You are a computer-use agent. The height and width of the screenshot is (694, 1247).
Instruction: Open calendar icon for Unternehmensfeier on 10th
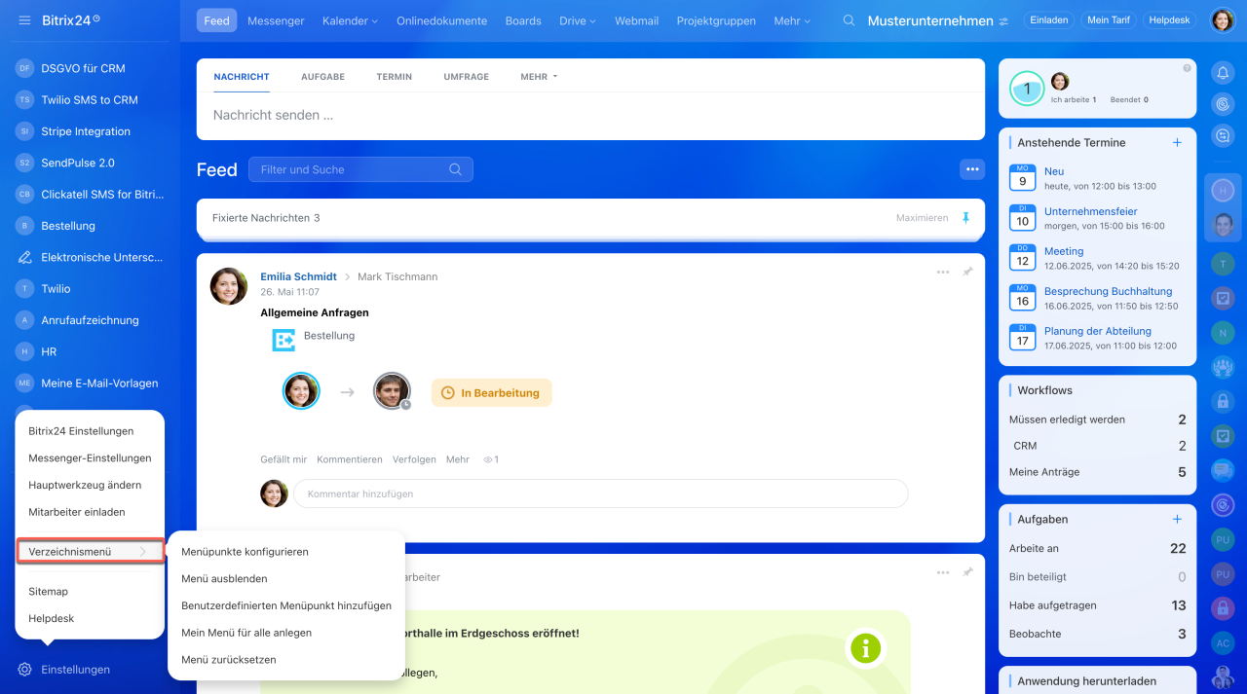[x=1022, y=218]
